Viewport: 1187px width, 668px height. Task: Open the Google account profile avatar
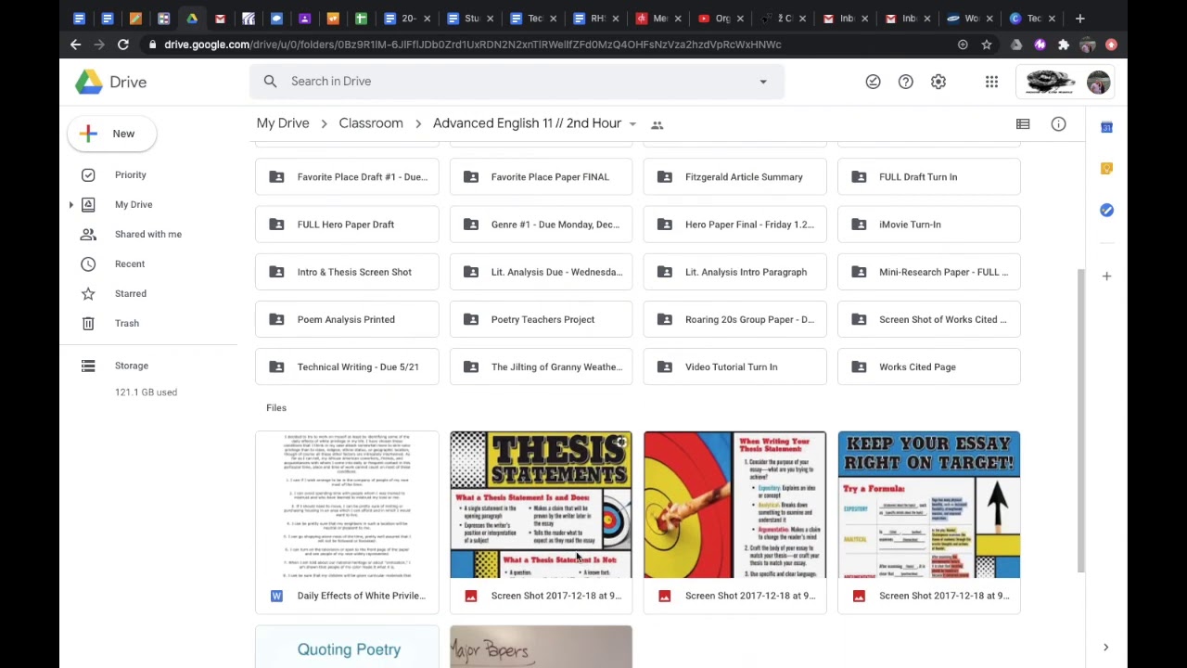[1098, 82]
